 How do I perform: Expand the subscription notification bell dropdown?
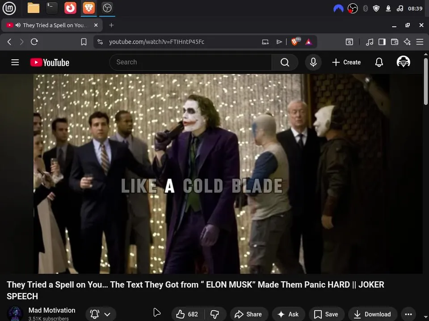(101, 314)
